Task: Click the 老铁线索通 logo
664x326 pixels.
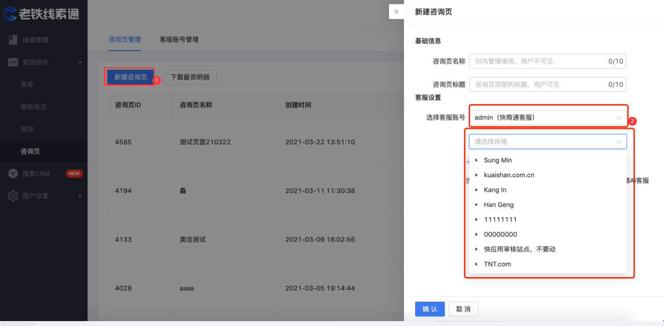Action: [x=41, y=13]
